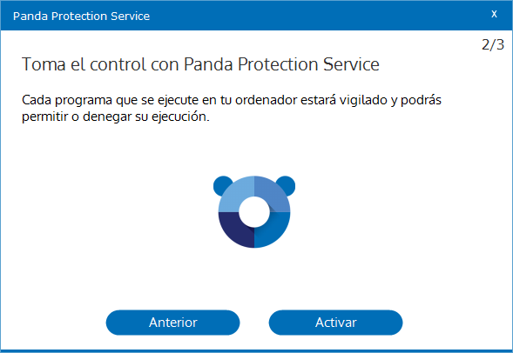The image size is (513, 353).
Task: Go back with the Anterior button
Action: click(x=172, y=323)
